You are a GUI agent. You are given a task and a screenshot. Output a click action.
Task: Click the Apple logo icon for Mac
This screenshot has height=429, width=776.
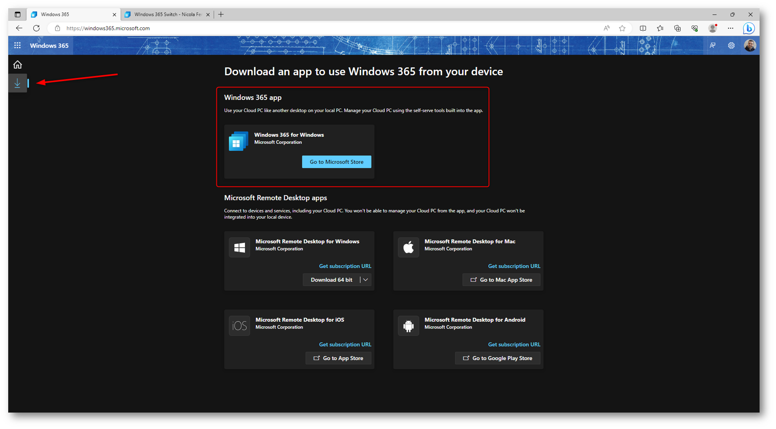[x=408, y=247]
